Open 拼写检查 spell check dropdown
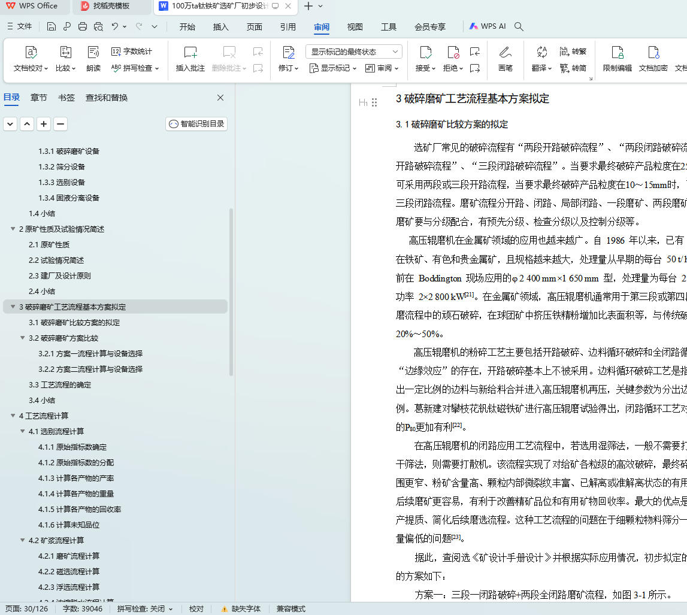 click(135, 68)
